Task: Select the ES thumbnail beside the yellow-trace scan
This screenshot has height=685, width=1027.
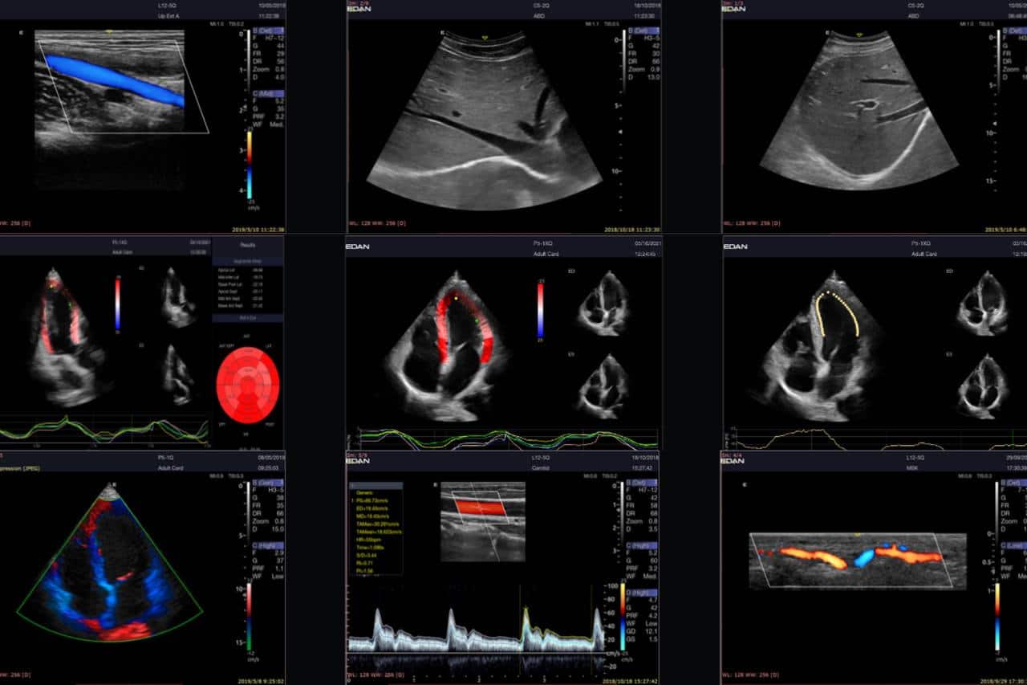Action: coord(983,387)
